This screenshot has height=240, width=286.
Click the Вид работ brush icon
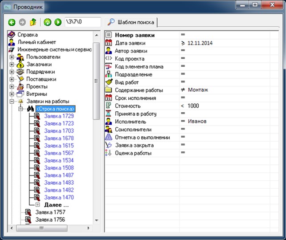109,82
